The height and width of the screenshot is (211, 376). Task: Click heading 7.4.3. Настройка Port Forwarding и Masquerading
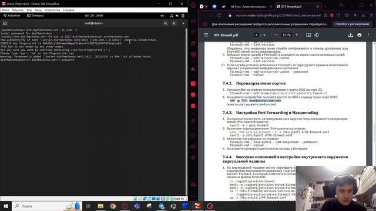pos(270,113)
